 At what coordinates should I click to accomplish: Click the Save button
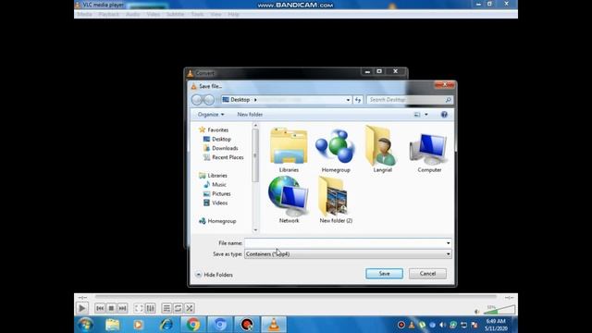385,274
